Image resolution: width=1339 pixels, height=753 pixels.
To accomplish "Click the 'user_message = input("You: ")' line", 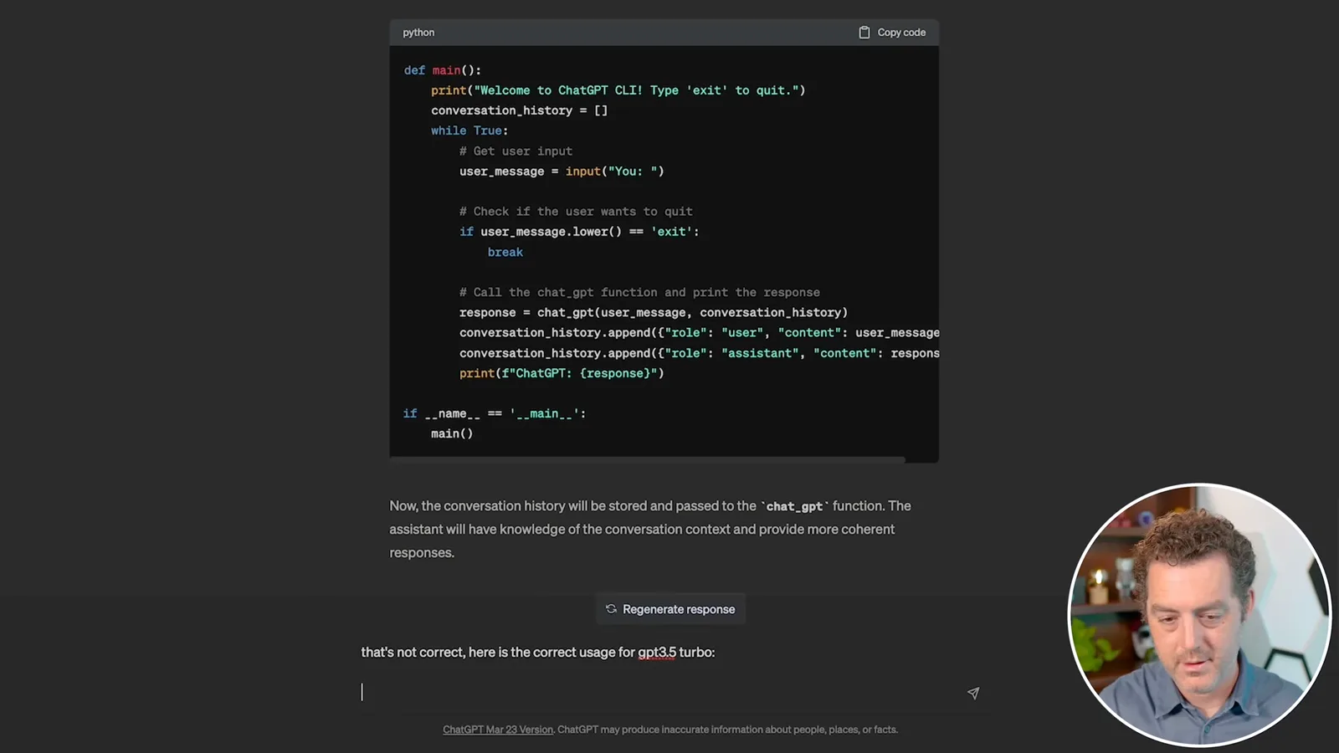I will (562, 172).
